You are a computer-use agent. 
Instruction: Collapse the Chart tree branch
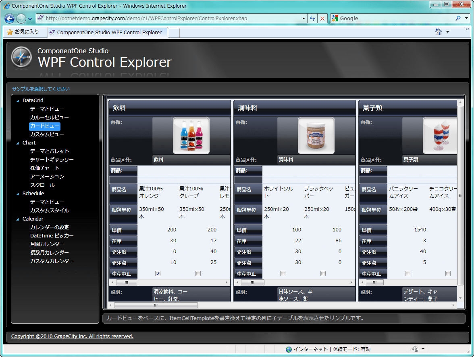point(17,142)
